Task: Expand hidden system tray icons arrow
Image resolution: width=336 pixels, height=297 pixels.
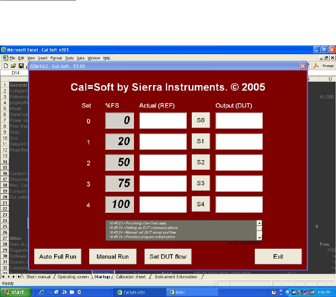Action: tap(288, 292)
